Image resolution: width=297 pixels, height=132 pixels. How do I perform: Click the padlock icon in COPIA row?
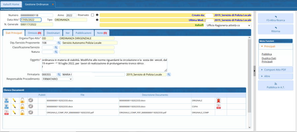pos(22,106)
